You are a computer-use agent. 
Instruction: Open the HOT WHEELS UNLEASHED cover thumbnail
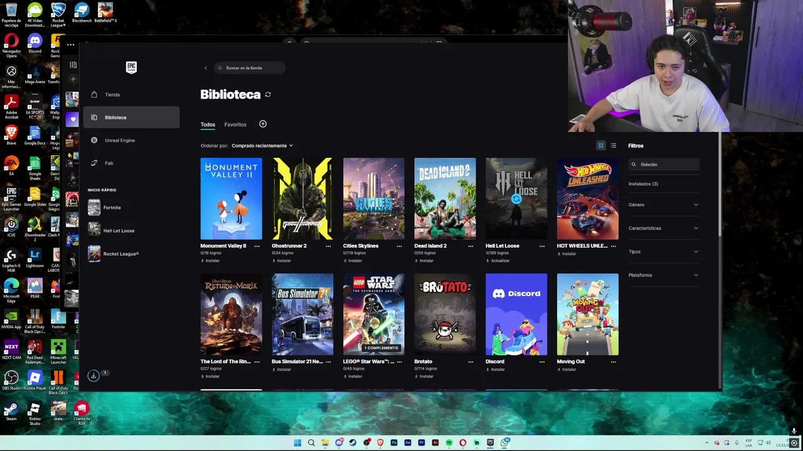(x=587, y=199)
